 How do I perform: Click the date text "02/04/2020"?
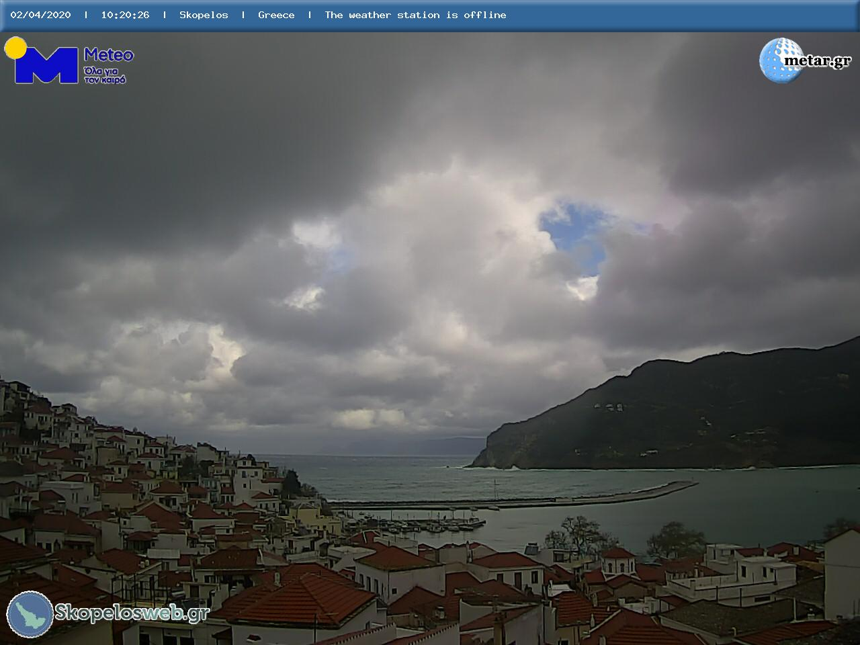click(40, 15)
